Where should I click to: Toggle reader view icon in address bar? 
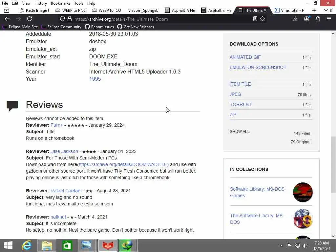(x=255, y=19)
